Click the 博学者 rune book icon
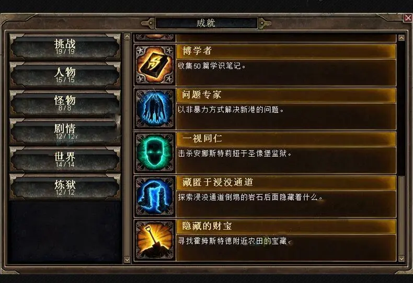 (155, 65)
